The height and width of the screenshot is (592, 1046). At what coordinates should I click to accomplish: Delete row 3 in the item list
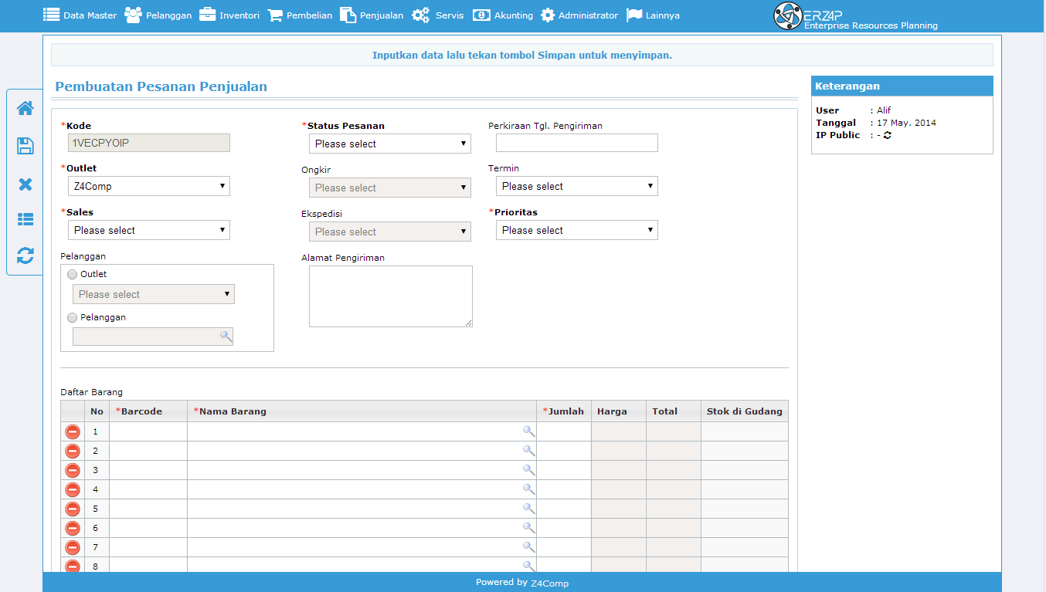tap(73, 470)
